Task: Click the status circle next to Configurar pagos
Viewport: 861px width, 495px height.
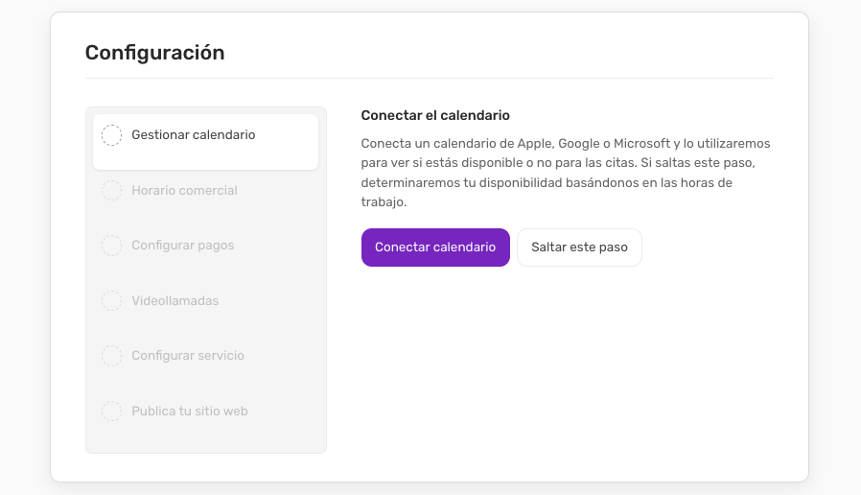Action: pyautogui.click(x=111, y=246)
